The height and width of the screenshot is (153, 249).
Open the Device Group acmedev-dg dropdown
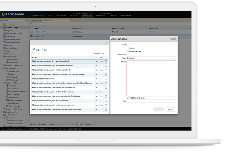click(x=54, y=21)
